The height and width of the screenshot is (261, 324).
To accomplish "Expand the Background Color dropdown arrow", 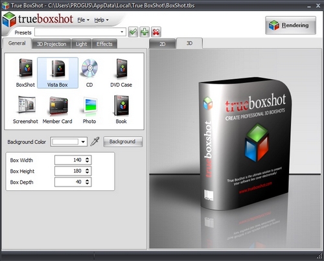I will pyautogui.click(x=83, y=142).
